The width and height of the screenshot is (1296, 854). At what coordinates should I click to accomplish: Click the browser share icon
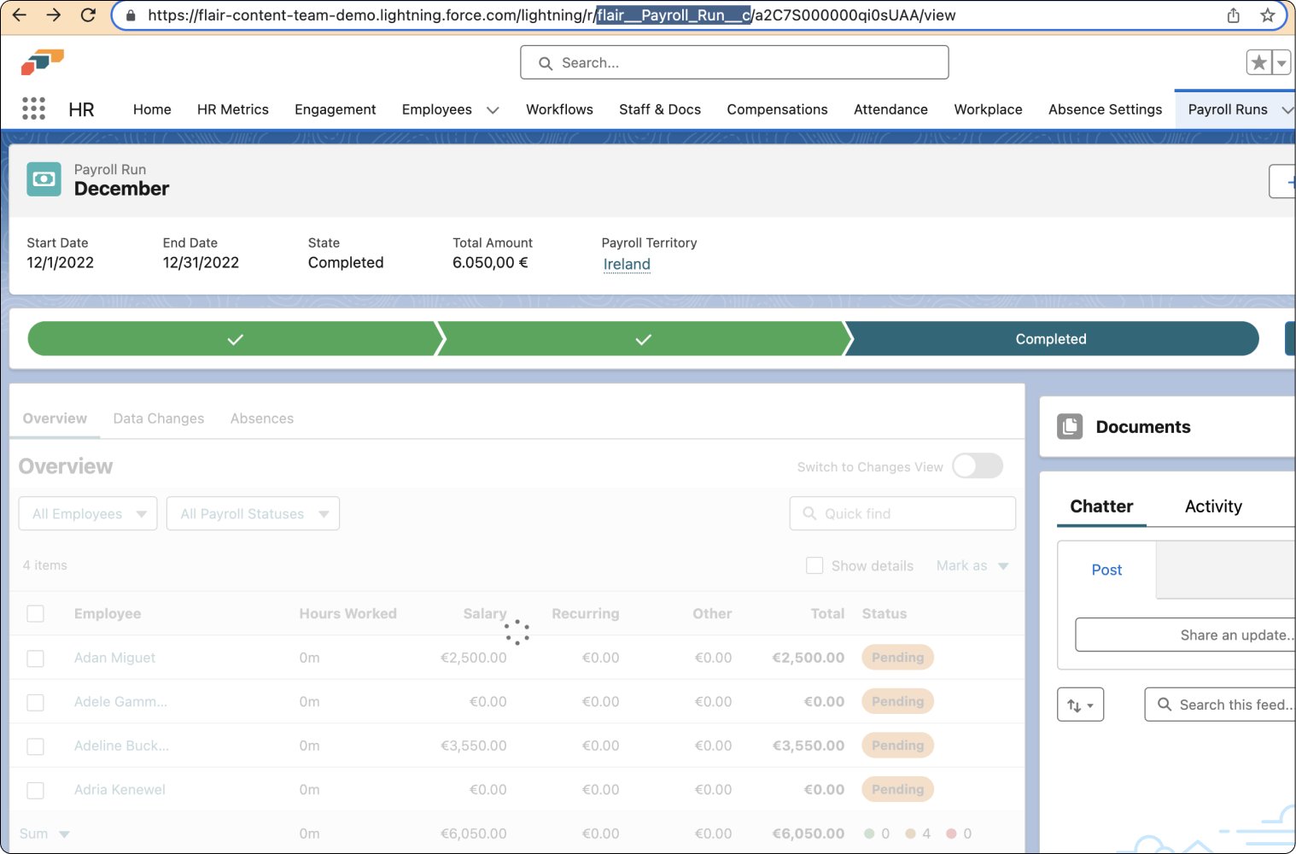tap(1233, 15)
